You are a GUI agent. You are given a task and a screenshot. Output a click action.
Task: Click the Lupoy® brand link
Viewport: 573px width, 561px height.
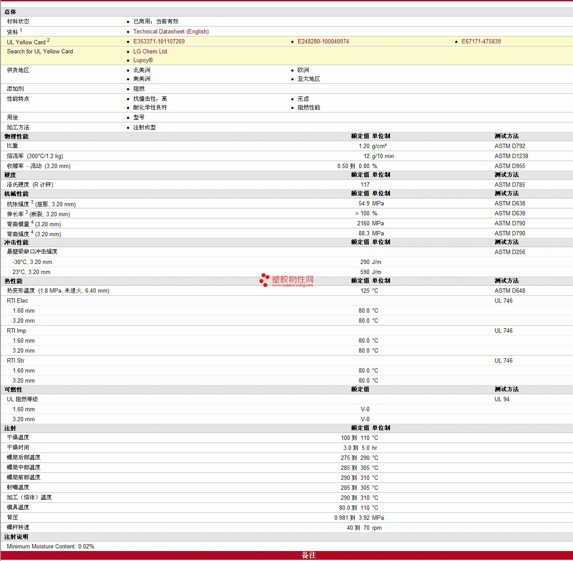[143, 60]
